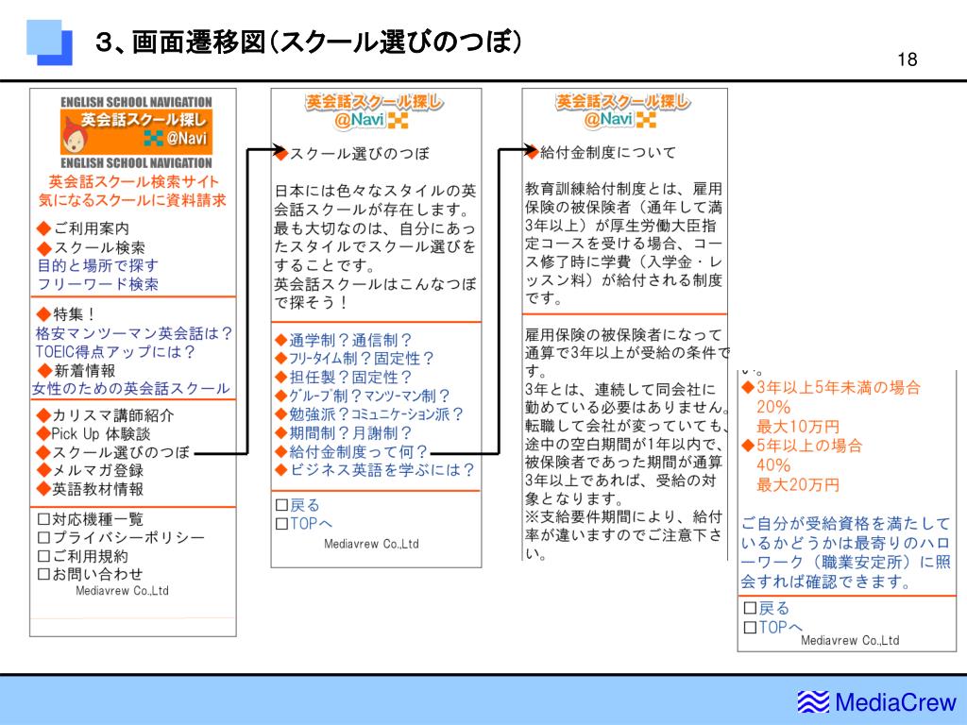The width and height of the screenshot is (967, 725).
Task: Open 通学制？通信制？ link
Action: (x=351, y=340)
